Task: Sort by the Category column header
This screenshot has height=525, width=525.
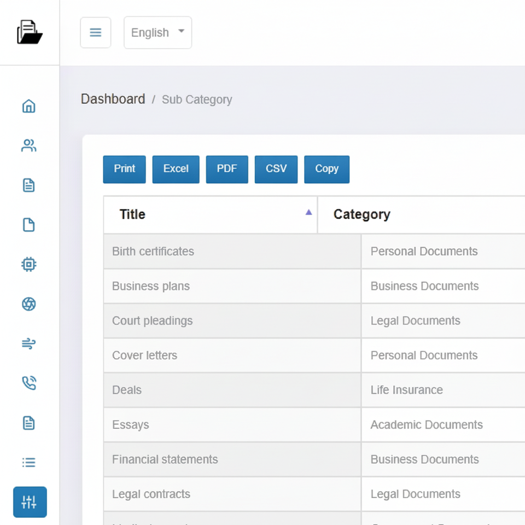Action: (x=362, y=214)
